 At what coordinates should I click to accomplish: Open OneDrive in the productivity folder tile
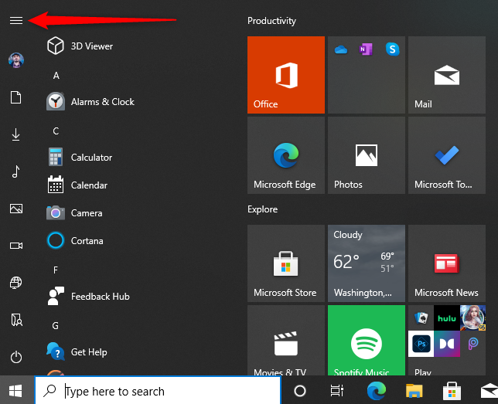pos(341,49)
